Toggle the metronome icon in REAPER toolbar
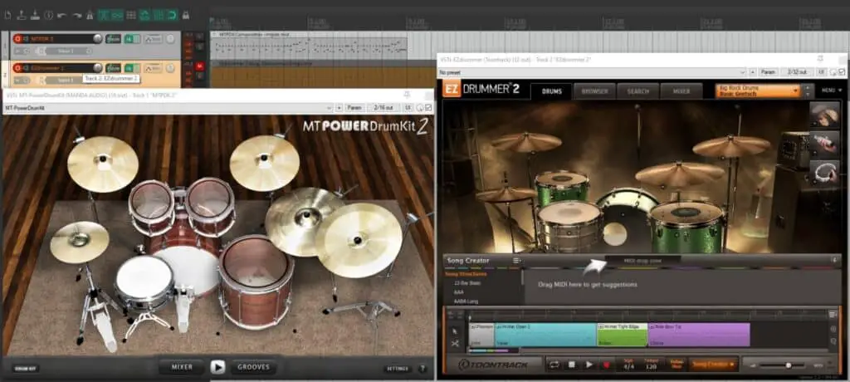 point(90,15)
